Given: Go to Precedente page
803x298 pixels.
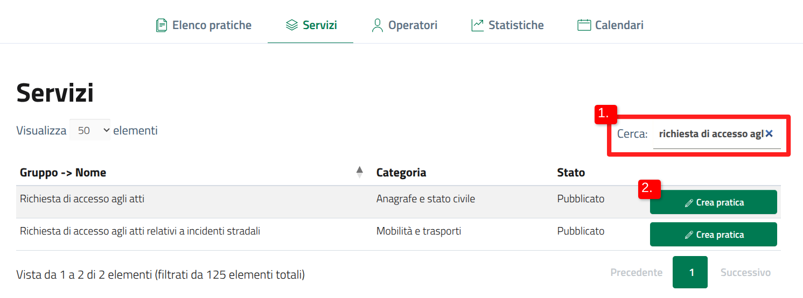Looking at the screenshot, I should (x=636, y=273).
